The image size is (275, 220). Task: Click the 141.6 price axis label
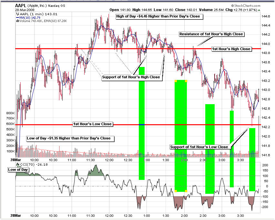point(266,155)
